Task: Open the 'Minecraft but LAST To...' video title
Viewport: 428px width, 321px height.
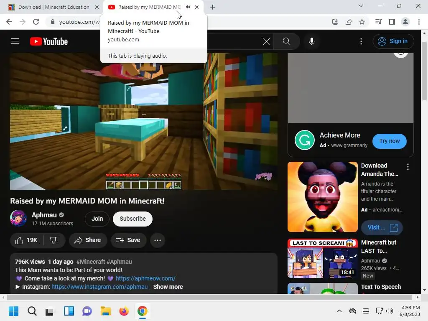Action: tap(379, 247)
